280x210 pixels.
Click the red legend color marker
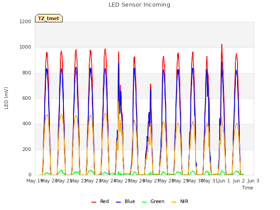94,202
